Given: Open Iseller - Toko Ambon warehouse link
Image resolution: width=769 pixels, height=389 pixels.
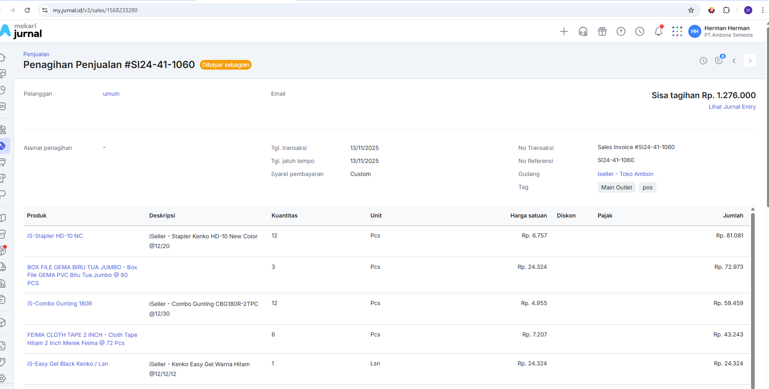Looking at the screenshot, I should tap(625, 174).
